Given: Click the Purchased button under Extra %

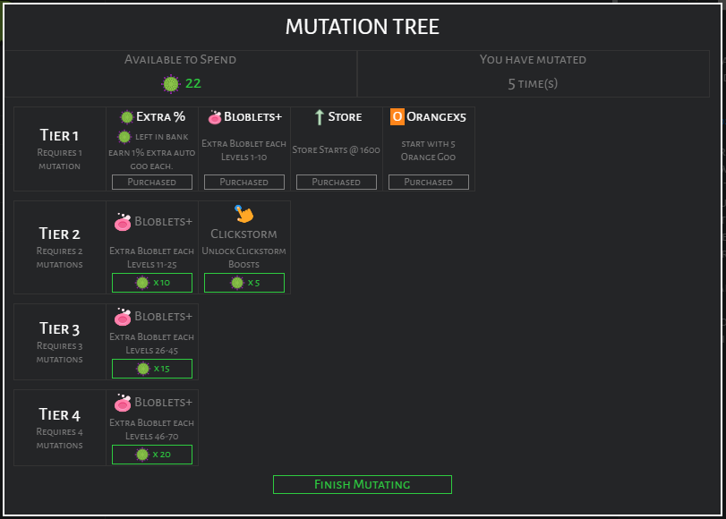Looking at the screenshot, I should tap(152, 182).
